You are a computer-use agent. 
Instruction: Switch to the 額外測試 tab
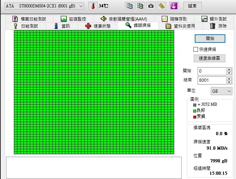click(x=214, y=19)
